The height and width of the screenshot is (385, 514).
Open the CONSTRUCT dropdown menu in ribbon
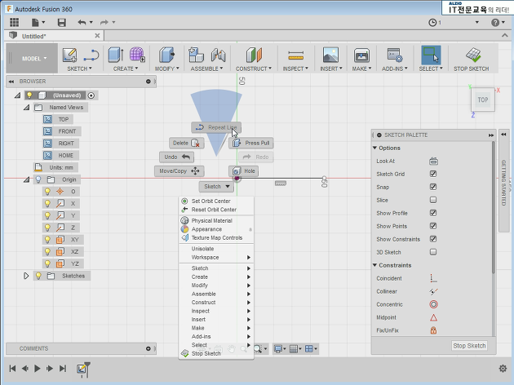[x=254, y=69]
